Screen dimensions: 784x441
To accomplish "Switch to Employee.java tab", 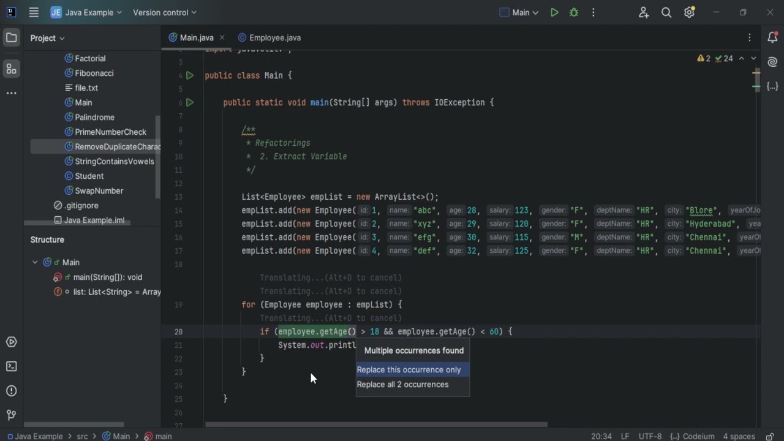I will [269, 37].
